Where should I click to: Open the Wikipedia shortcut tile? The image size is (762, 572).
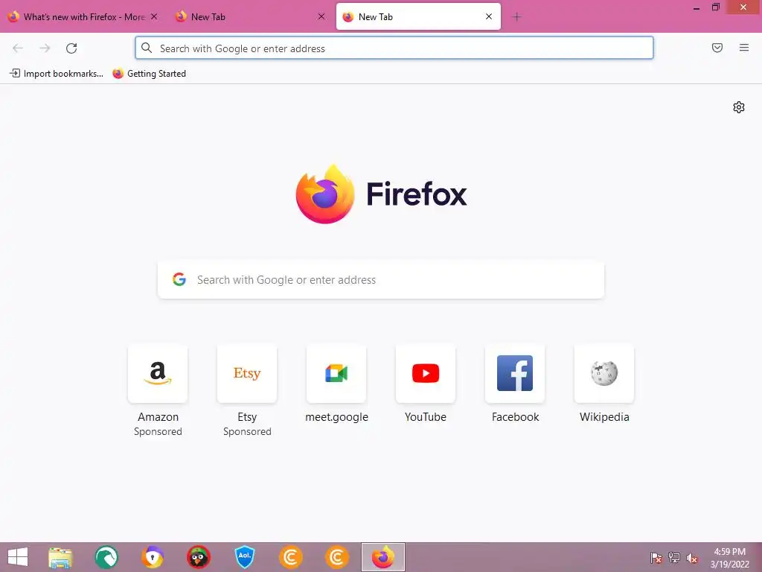[604, 374]
